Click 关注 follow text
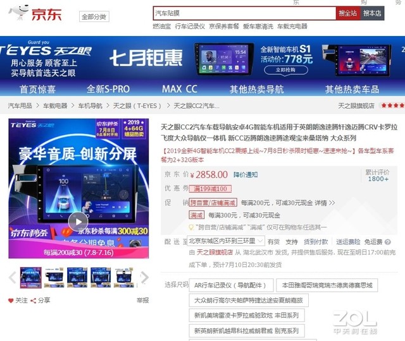The image size is (405, 341). coord(22,301)
